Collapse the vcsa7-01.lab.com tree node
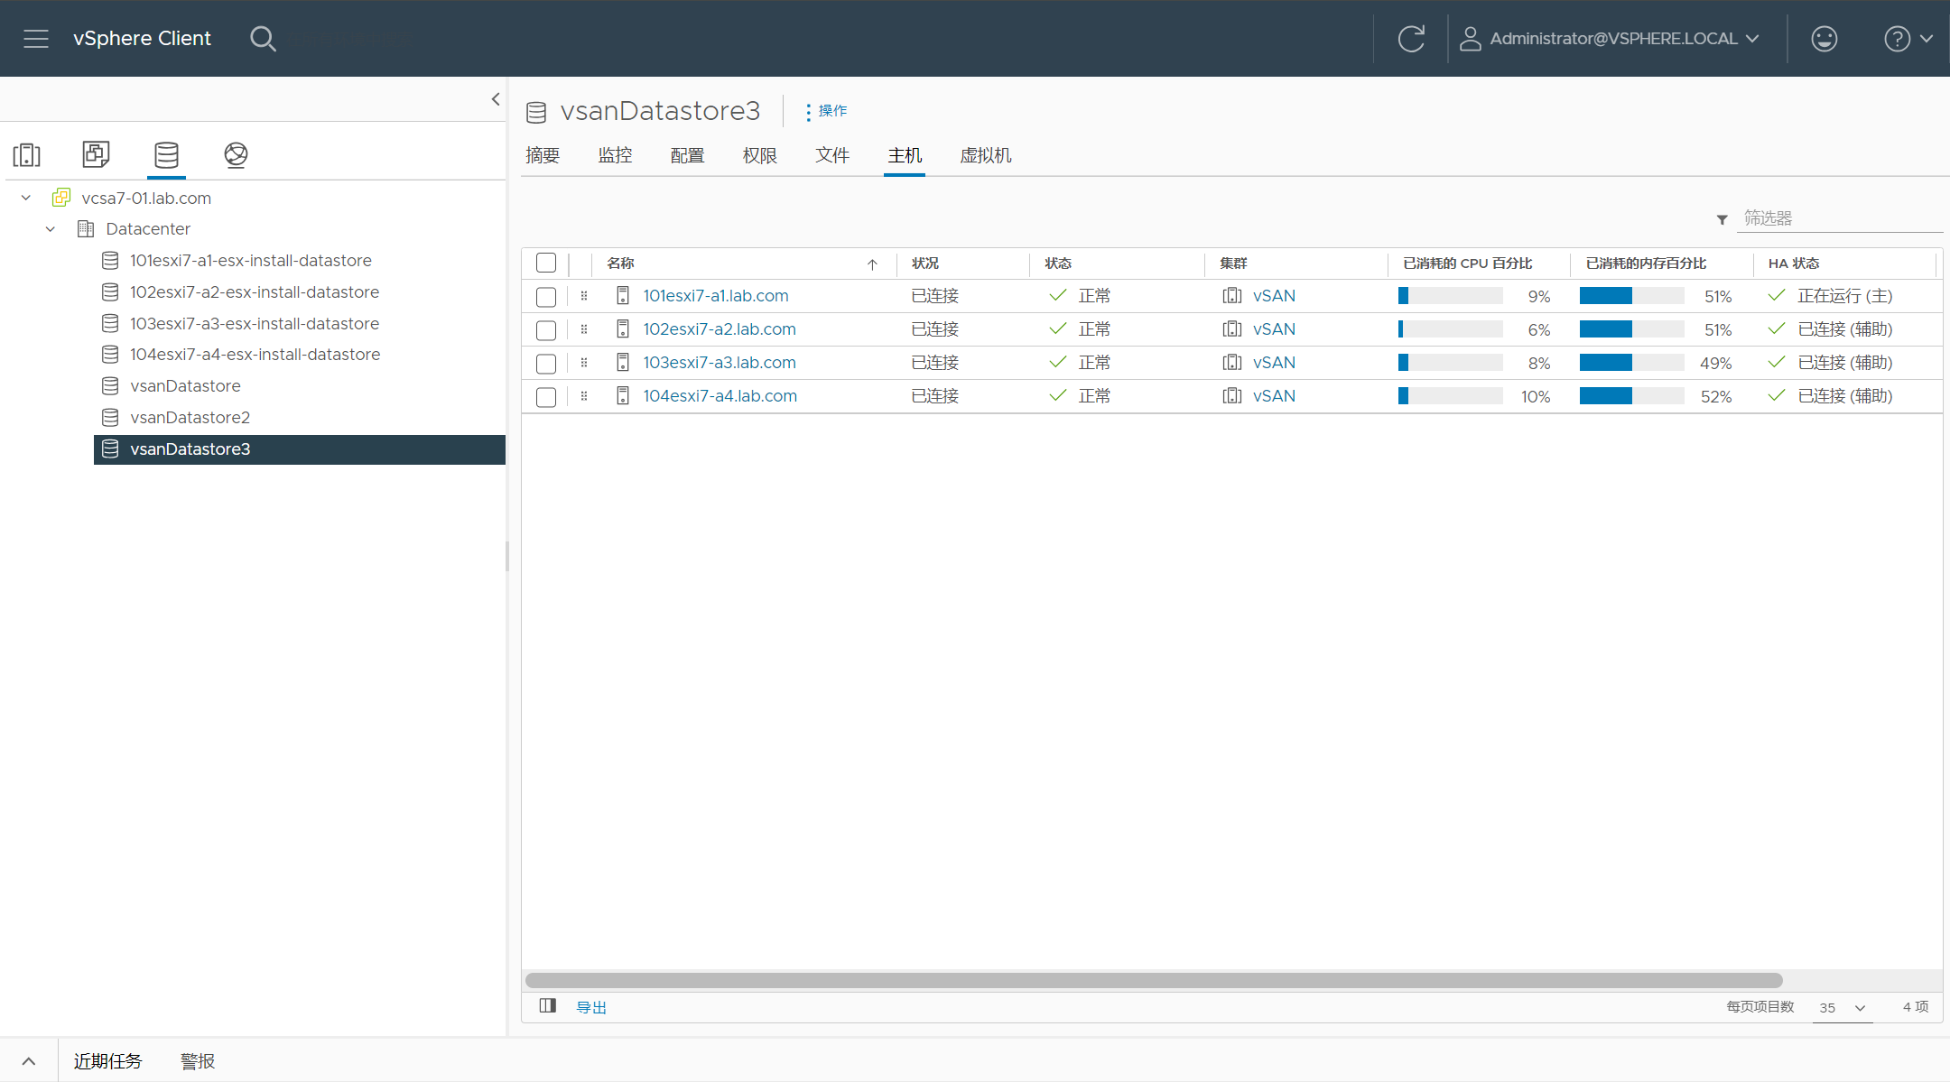Screen dimensions: 1950x1082 point(26,198)
